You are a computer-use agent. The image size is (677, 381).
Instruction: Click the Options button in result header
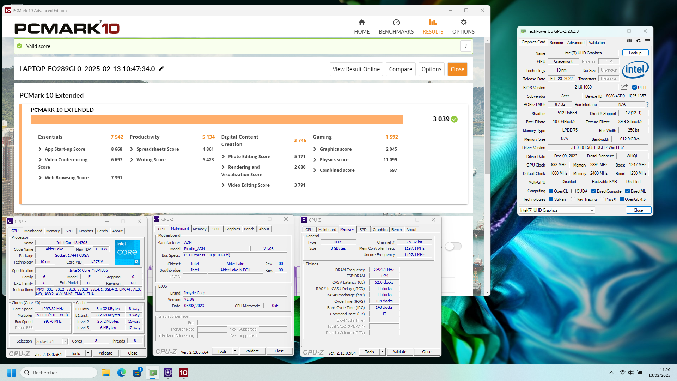(x=431, y=69)
